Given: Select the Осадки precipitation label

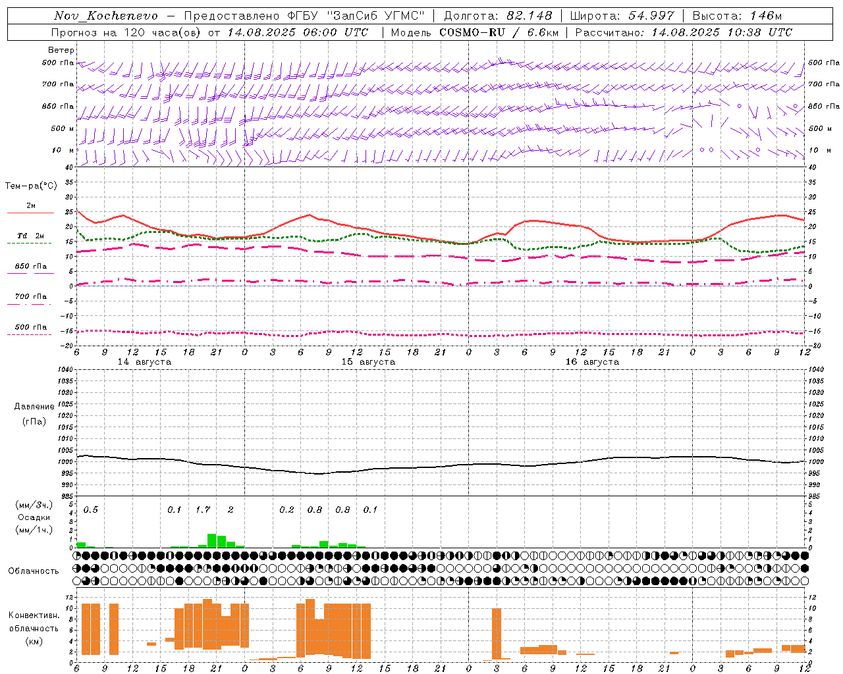Looking at the screenshot, I should tap(34, 517).
